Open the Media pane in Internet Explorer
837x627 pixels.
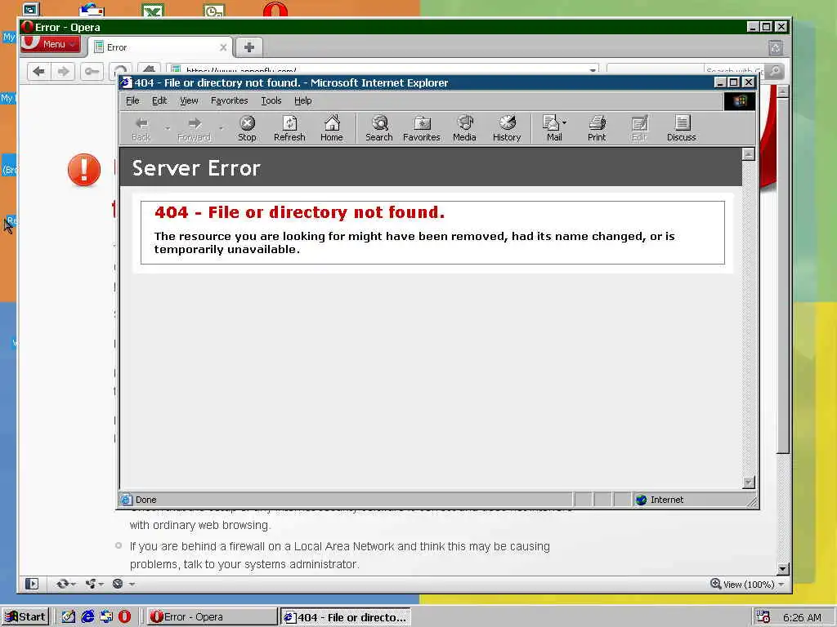click(x=464, y=128)
